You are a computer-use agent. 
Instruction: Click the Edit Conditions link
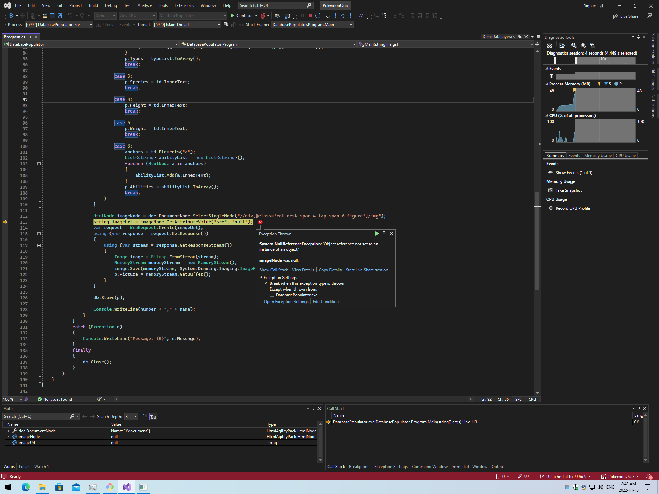(326, 302)
